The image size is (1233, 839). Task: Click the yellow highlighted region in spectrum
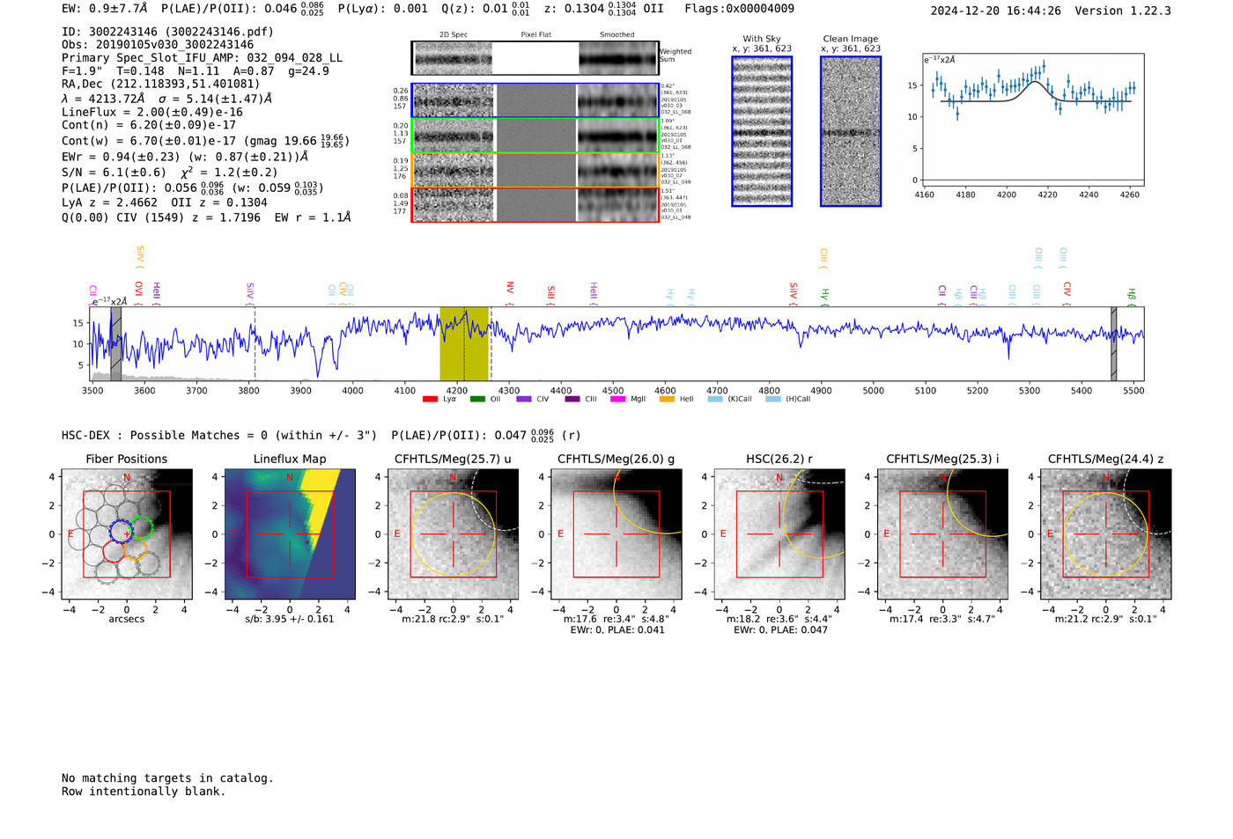pyautogui.click(x=464, y=343)
